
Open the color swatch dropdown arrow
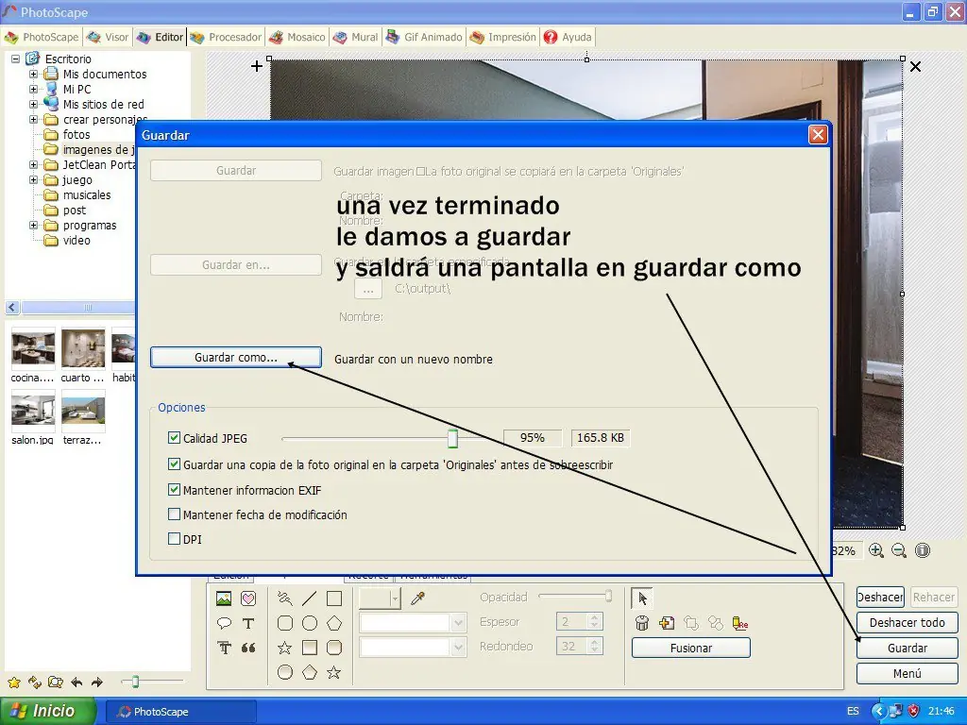[395, 598]
